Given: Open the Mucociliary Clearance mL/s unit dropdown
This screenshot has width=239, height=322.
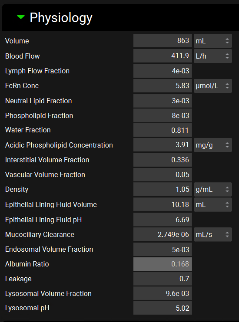Looking at the screenshot, I should (x=212, y=234).
